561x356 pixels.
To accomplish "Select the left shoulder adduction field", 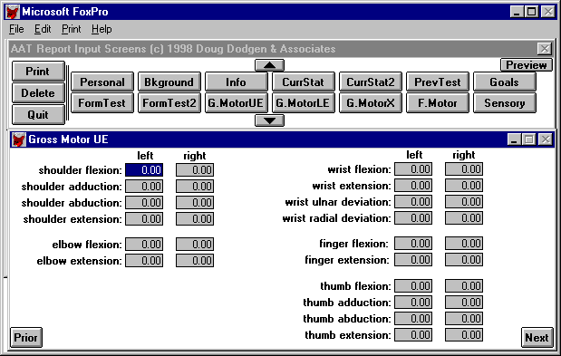I will click(x=144, y=187).
